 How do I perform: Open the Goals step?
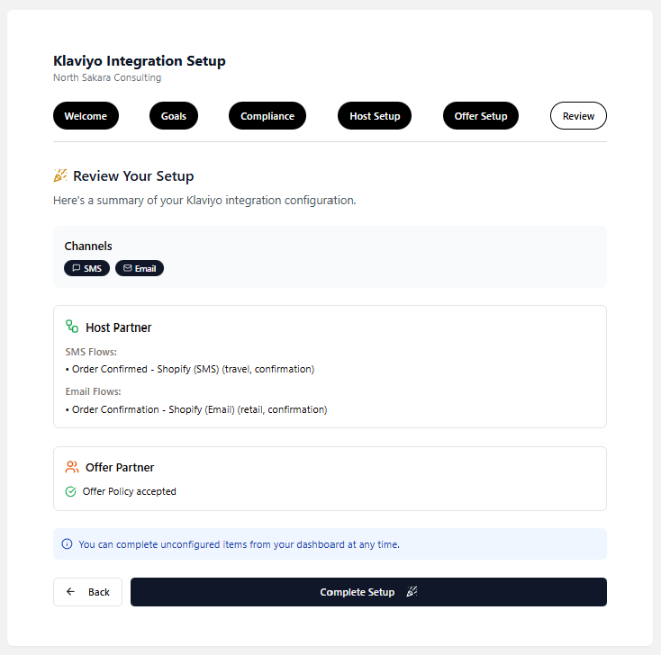[174, 116]
